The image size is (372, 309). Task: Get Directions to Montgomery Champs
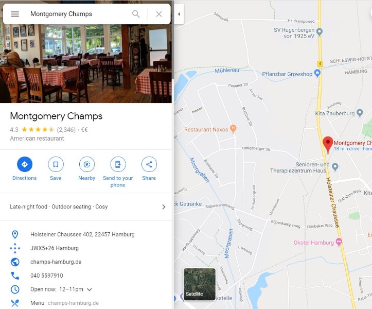(24, 168)
